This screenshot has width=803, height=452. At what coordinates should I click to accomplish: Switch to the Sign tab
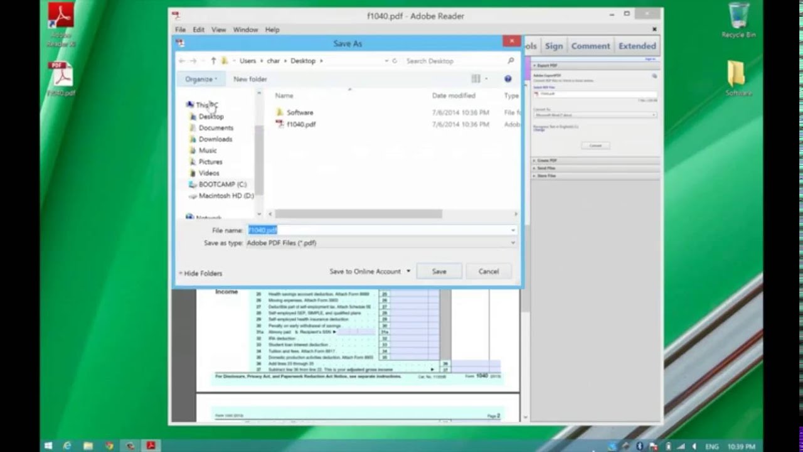click(x=554, y=46)
